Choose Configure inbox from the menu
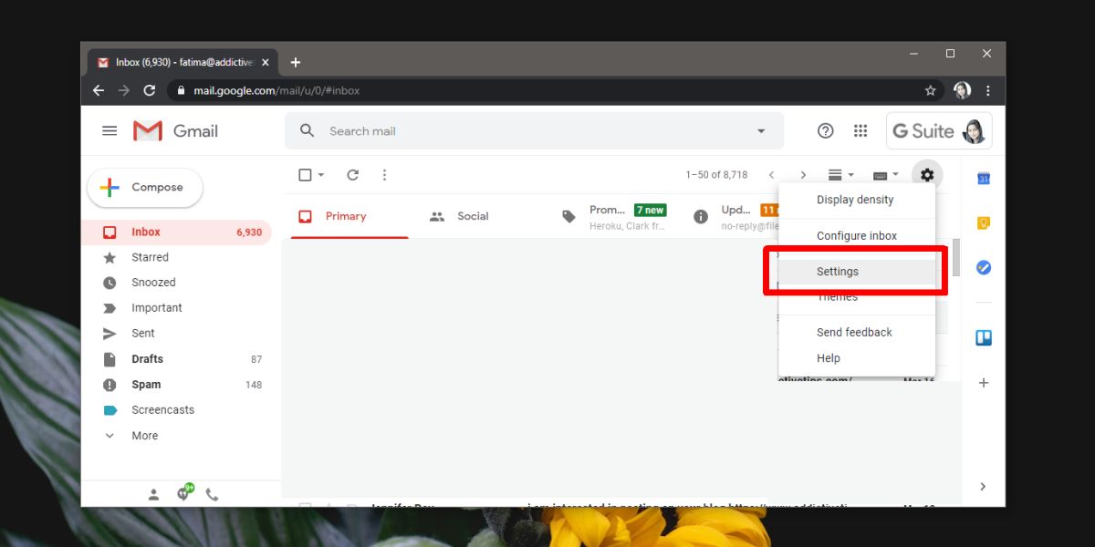Viewport: 1095px width, 547px height. pos(857,236)
